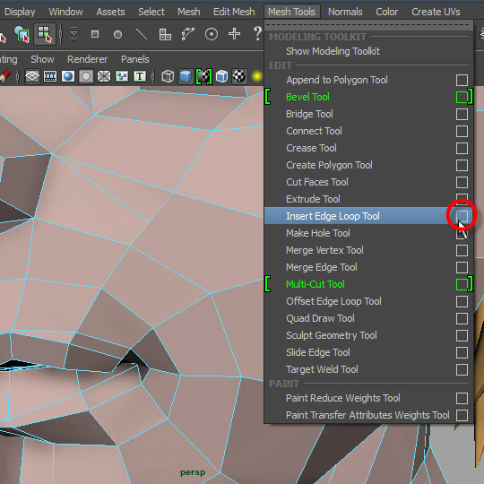Open Bridge Tool option box

coord(462,114)
